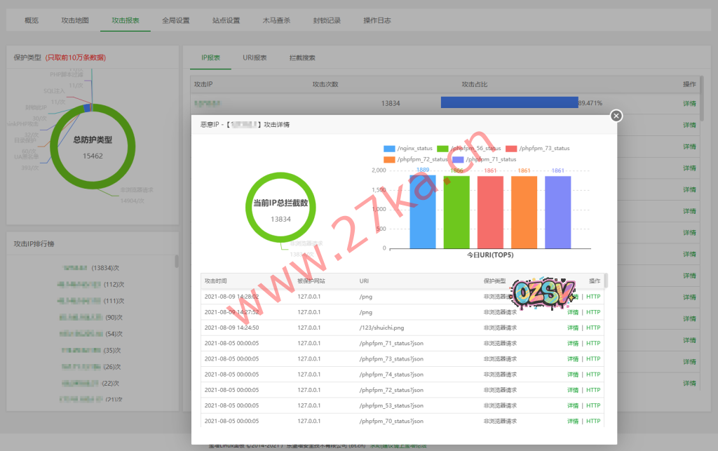Toggle /phpfpm_71_status legend entry

[x=484, y=159]
